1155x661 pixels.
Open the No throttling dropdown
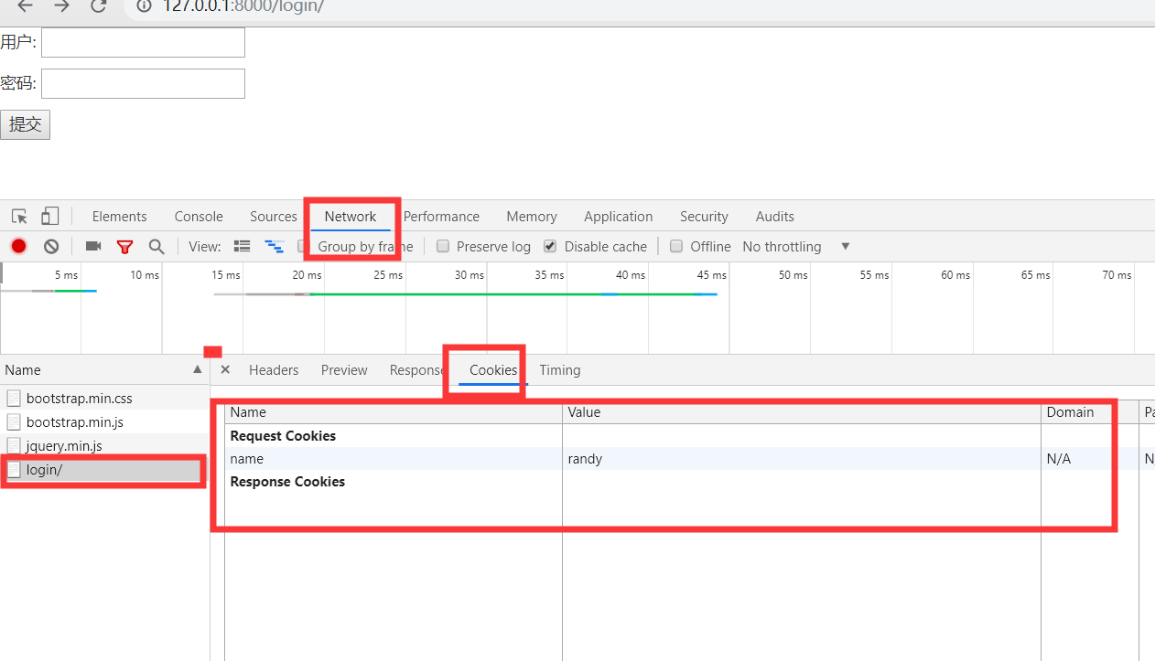796,247
